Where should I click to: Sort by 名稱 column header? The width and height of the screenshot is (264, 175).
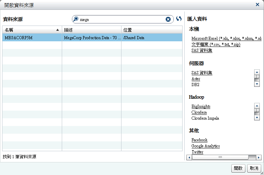point(32,30)
